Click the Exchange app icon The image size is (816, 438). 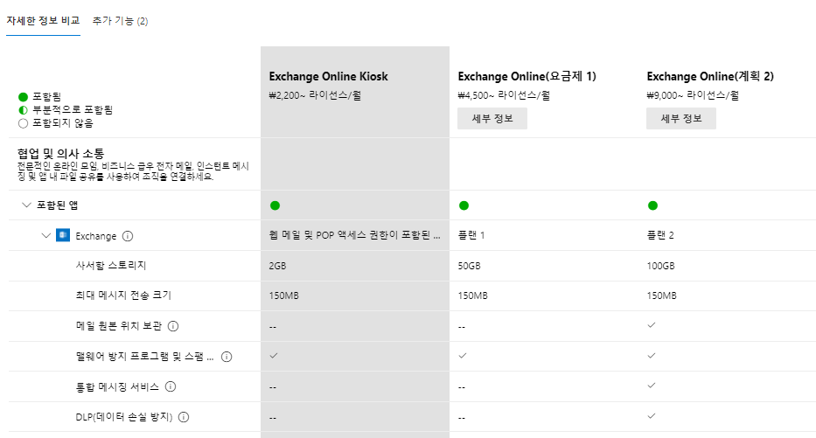[63, 235]
